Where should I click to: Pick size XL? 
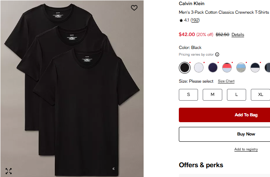pyautogui.click(x=261, y=95)
